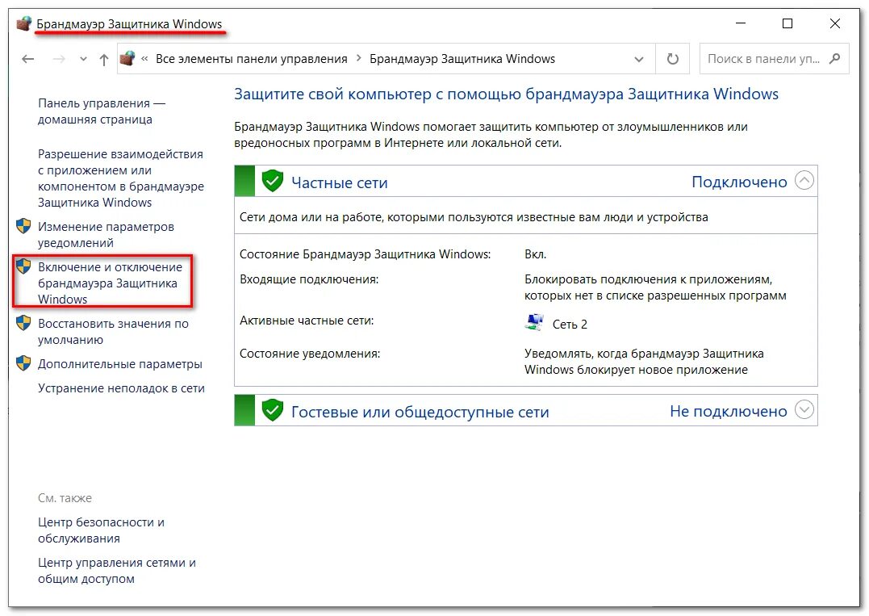The height and width of the screenshot is (616, 869).
Task: Open 'Восстановить значения по умолчанию' link
Action: click(x=113, y=332)
